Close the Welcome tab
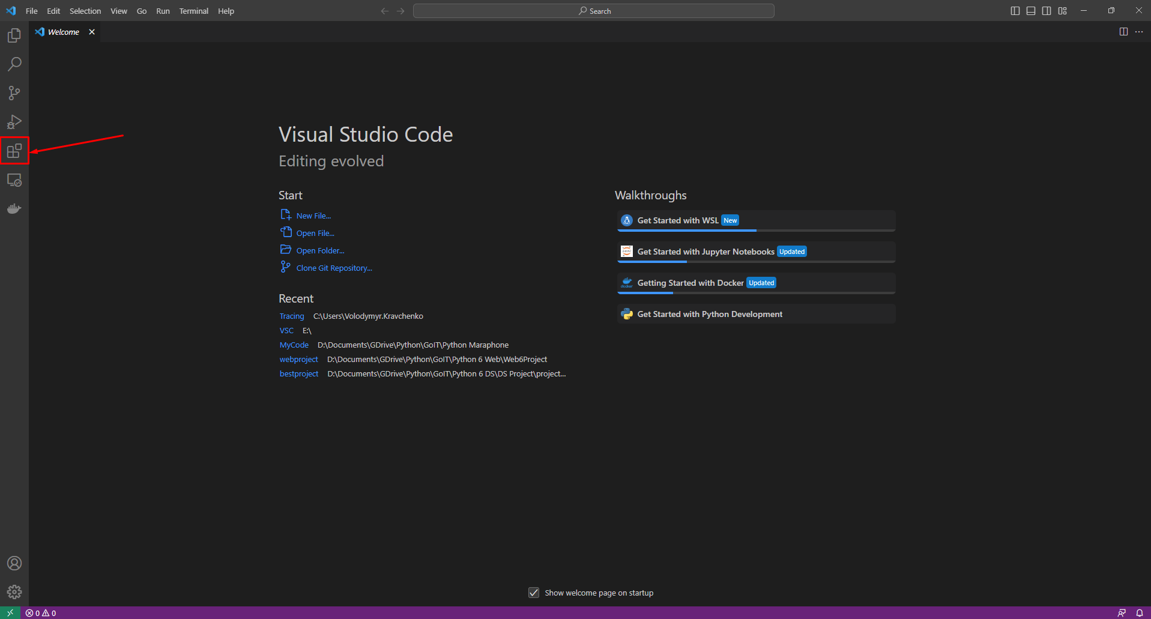Image resolution: width=1151 pixels, height=619 pixels. point(92,32)
